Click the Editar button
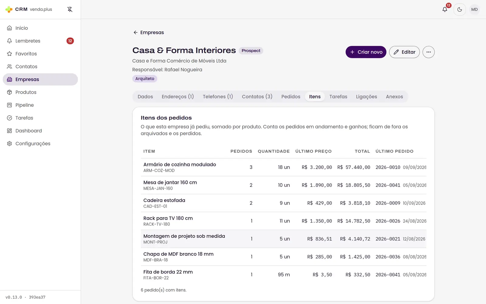Screen dimensions: 486x304 click(404, 52)
